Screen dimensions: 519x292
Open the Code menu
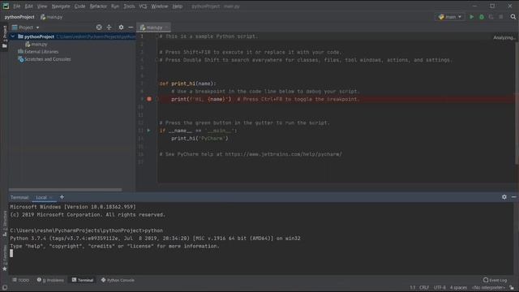[x=79, y=6]
